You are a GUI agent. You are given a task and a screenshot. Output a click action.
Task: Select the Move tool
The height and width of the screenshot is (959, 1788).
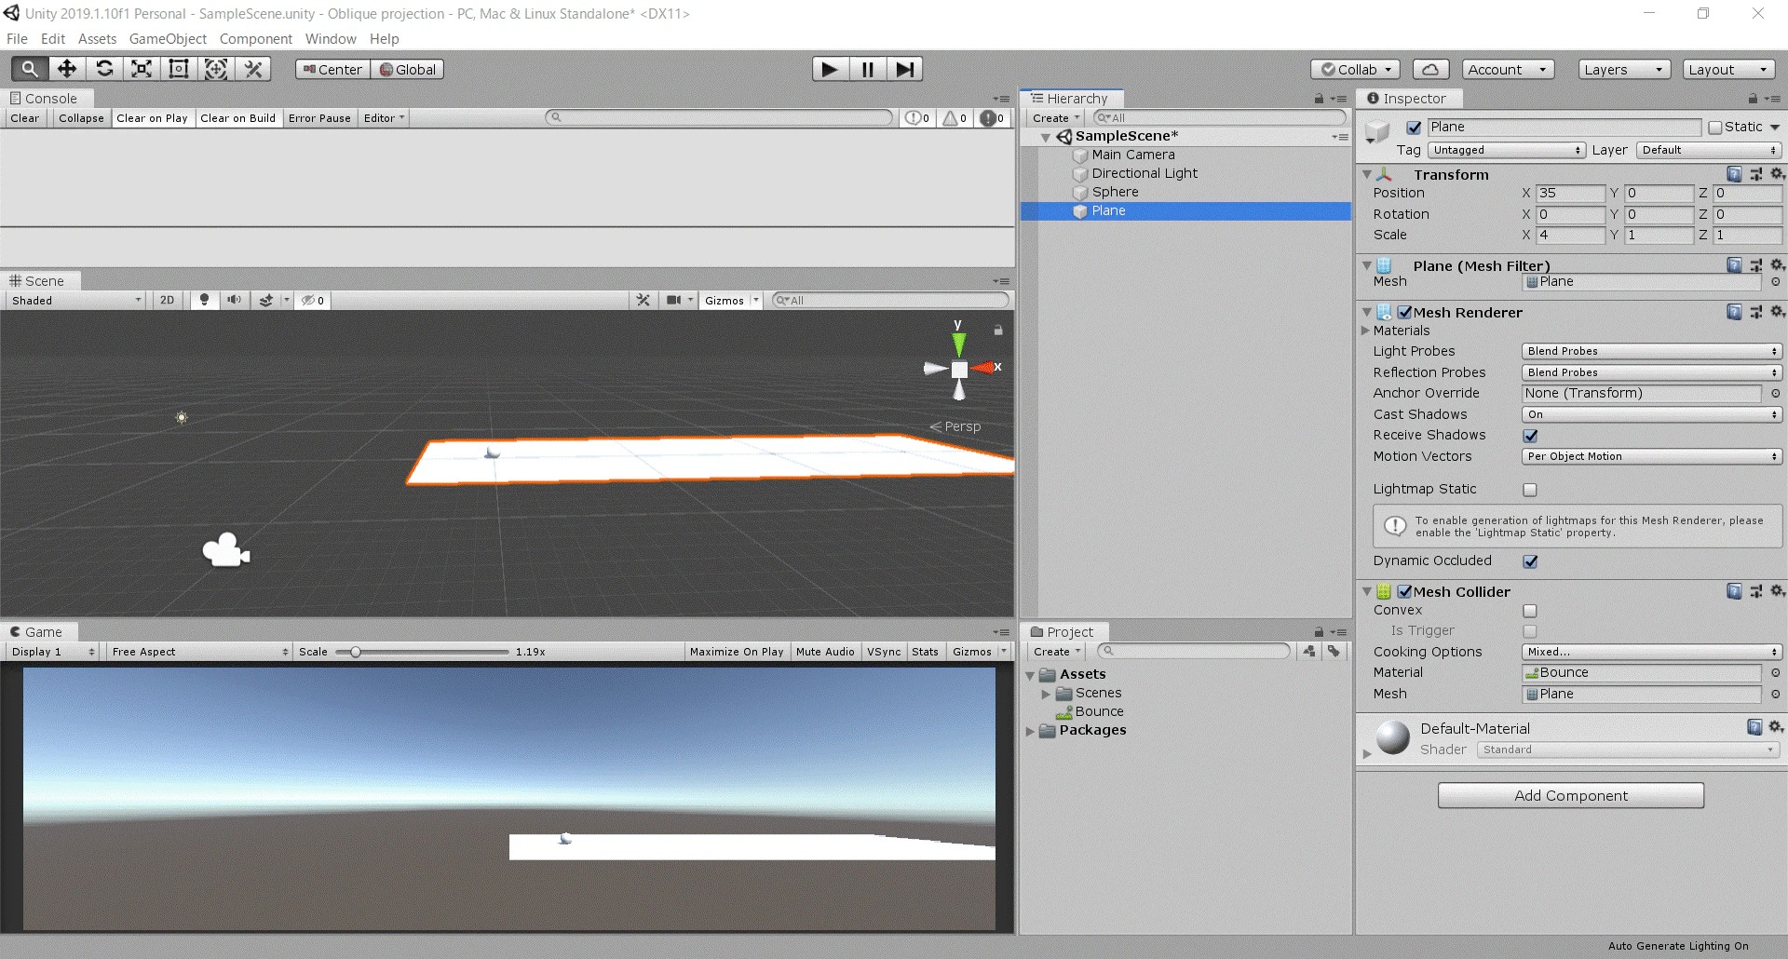[67, 69]
